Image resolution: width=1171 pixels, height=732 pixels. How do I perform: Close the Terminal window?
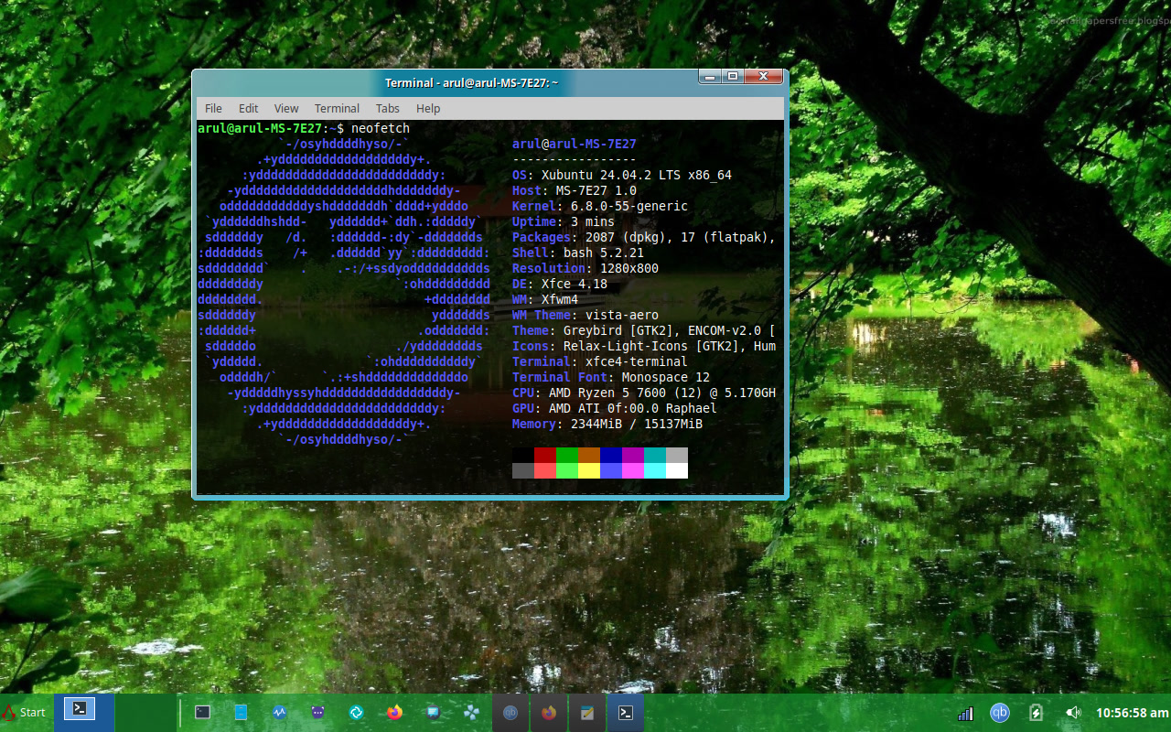point(763,77)
